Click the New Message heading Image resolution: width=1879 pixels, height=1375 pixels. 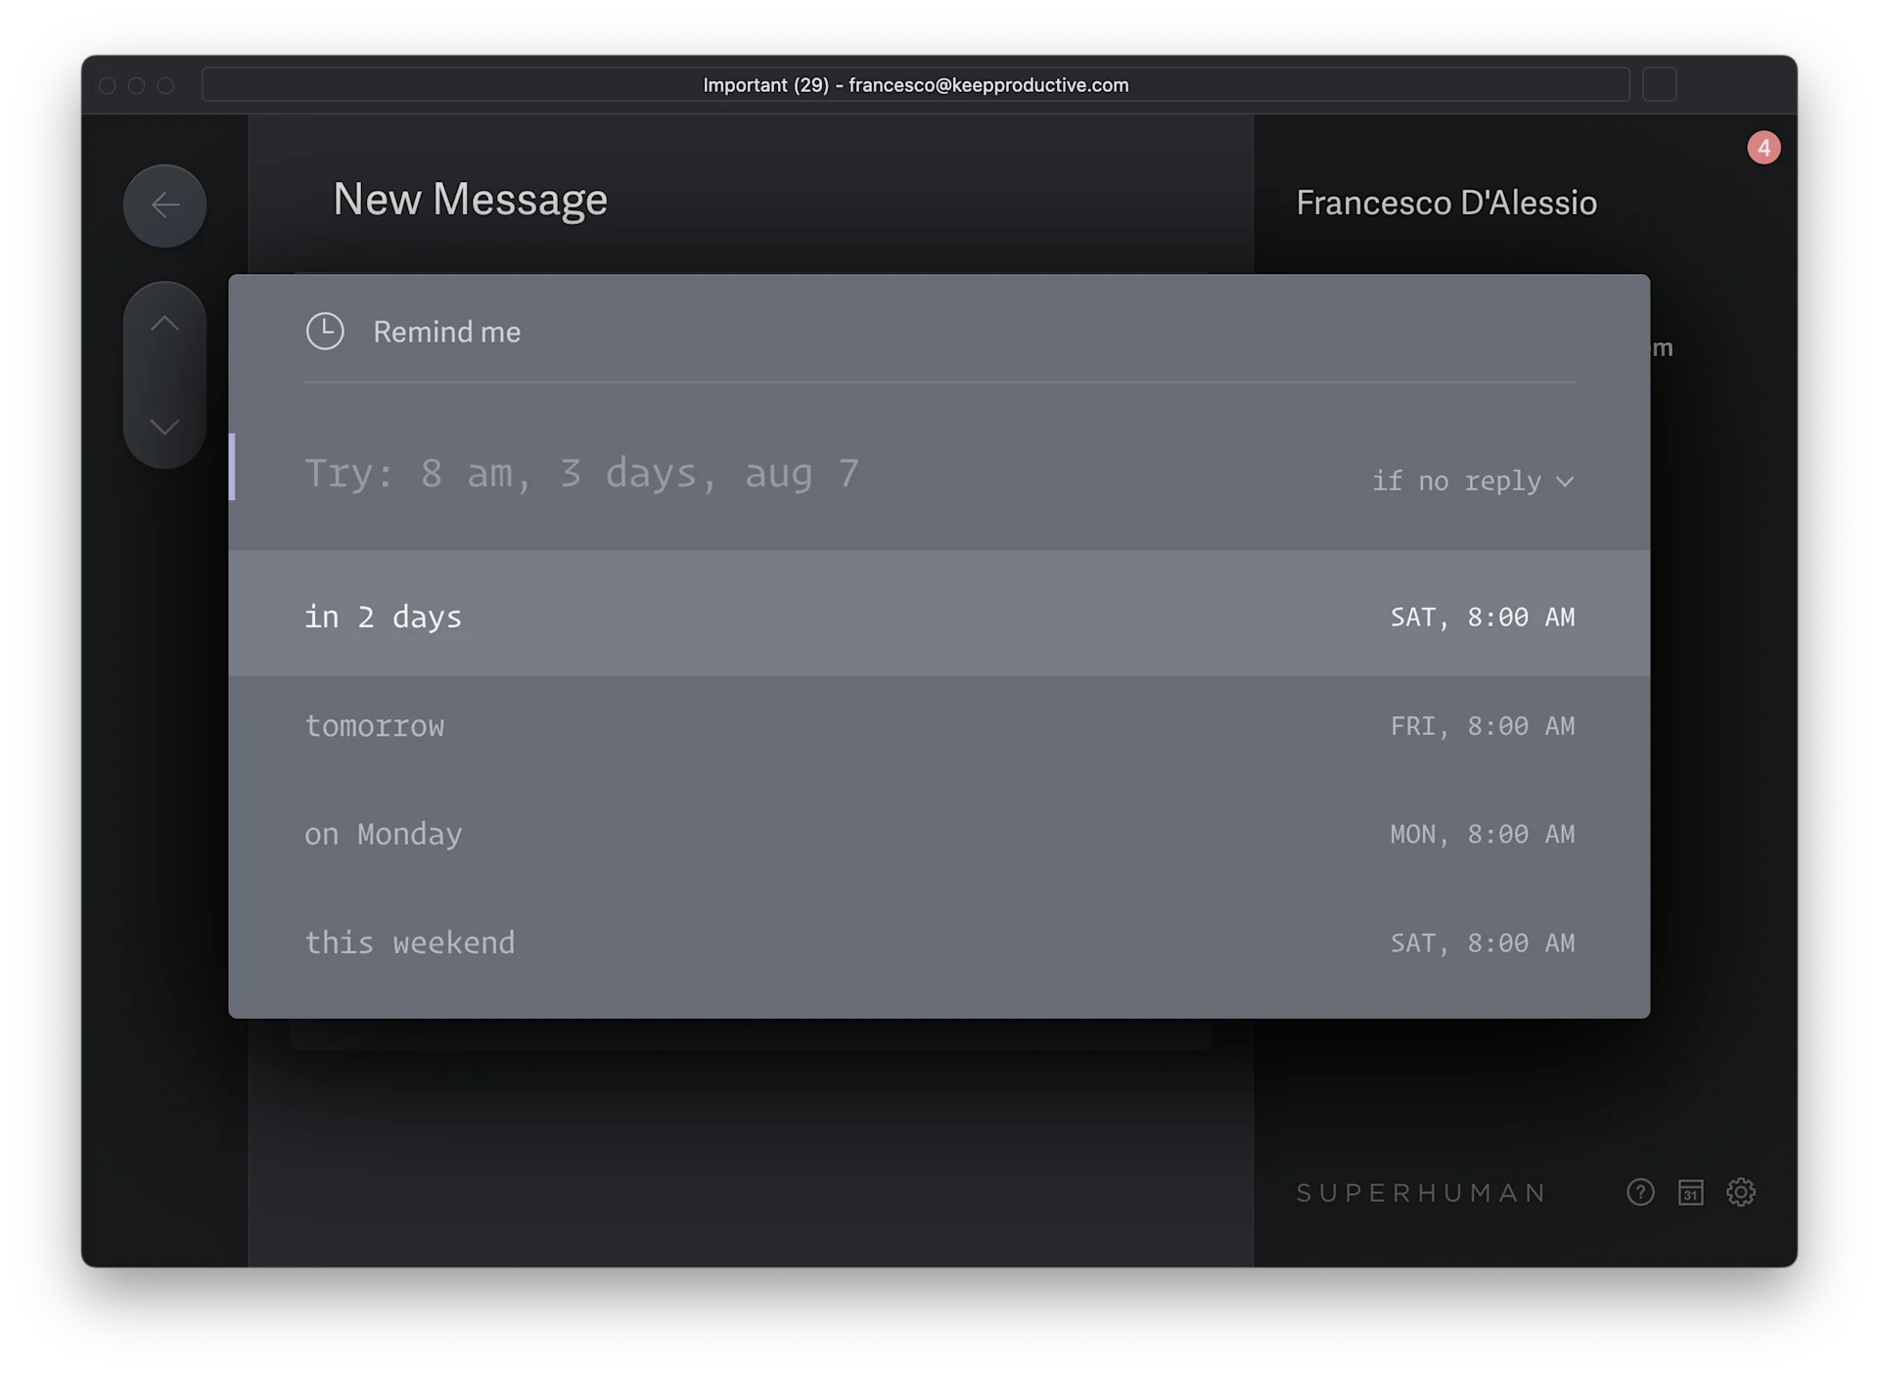(470, 200)
